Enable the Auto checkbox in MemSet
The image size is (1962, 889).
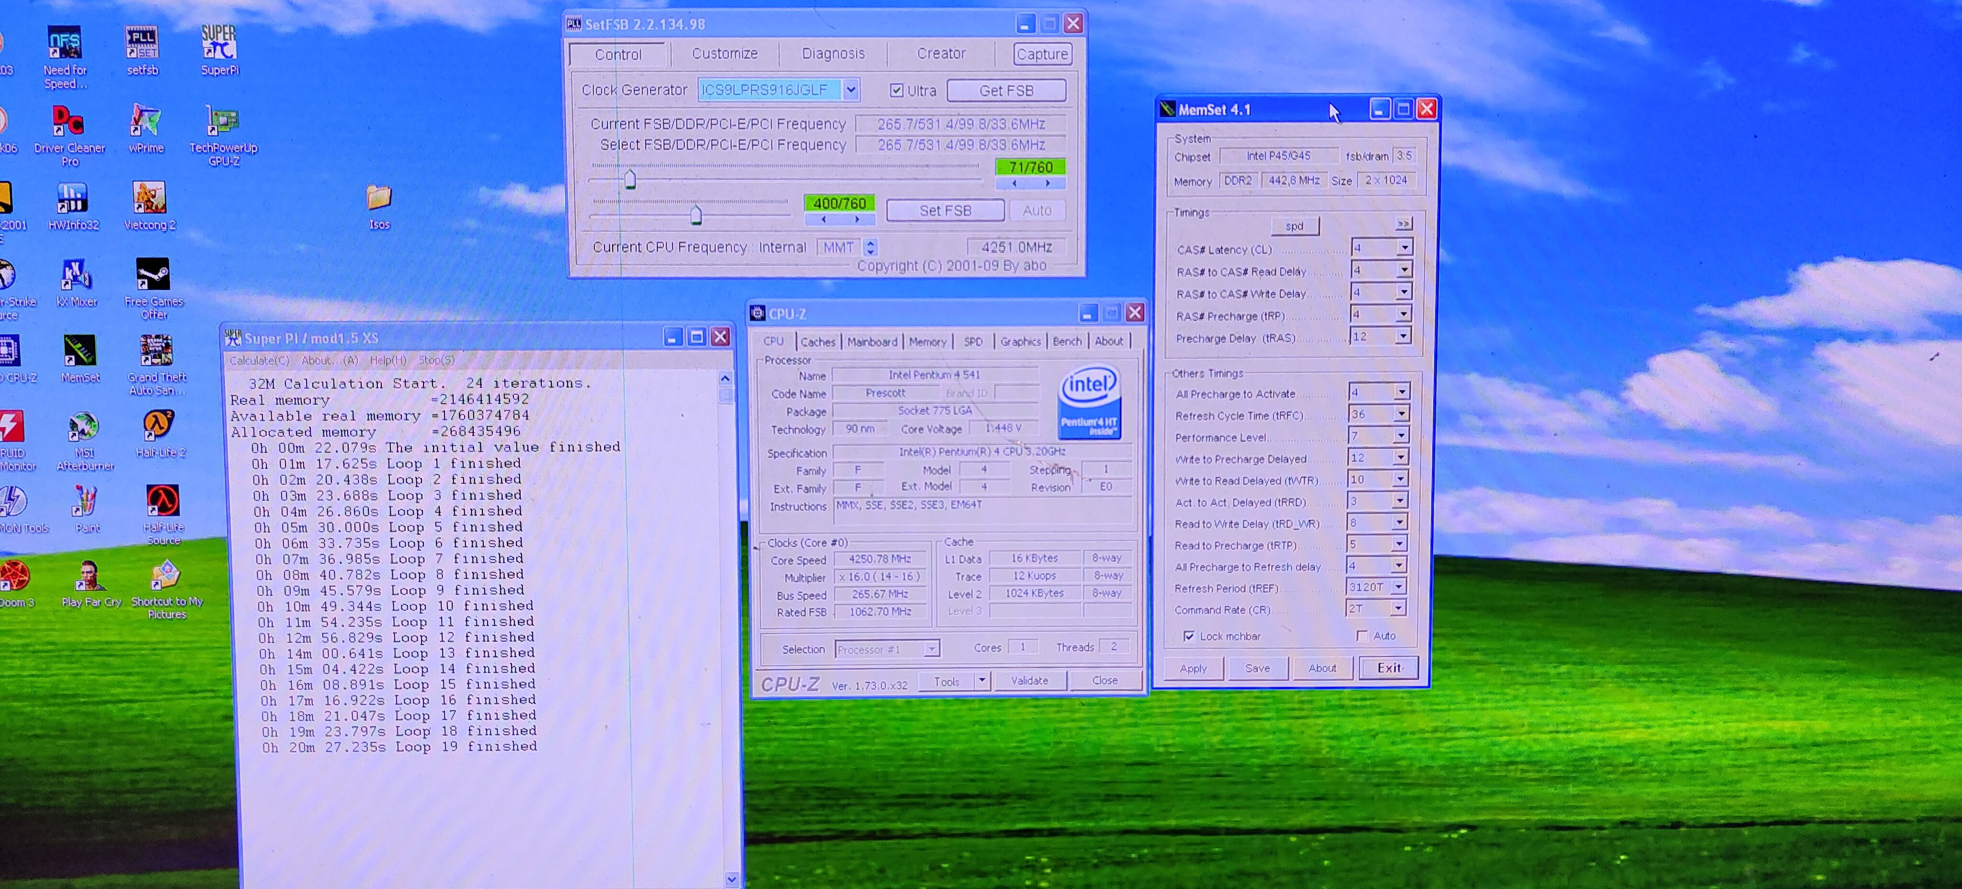click(1362, 635)
